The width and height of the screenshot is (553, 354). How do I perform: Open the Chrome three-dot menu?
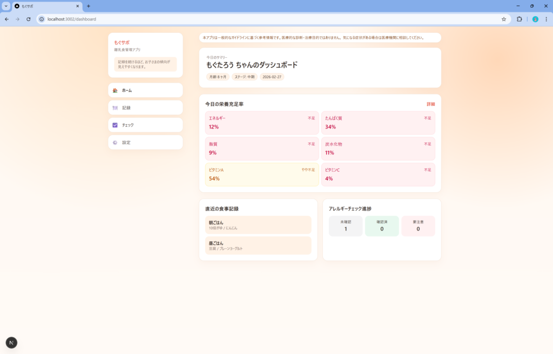click(545, 19)
